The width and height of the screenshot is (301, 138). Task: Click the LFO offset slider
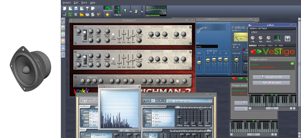click(x=180, y=118)
